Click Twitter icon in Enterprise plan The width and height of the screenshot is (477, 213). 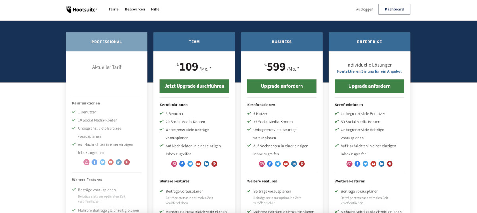[x=365, y=164]
